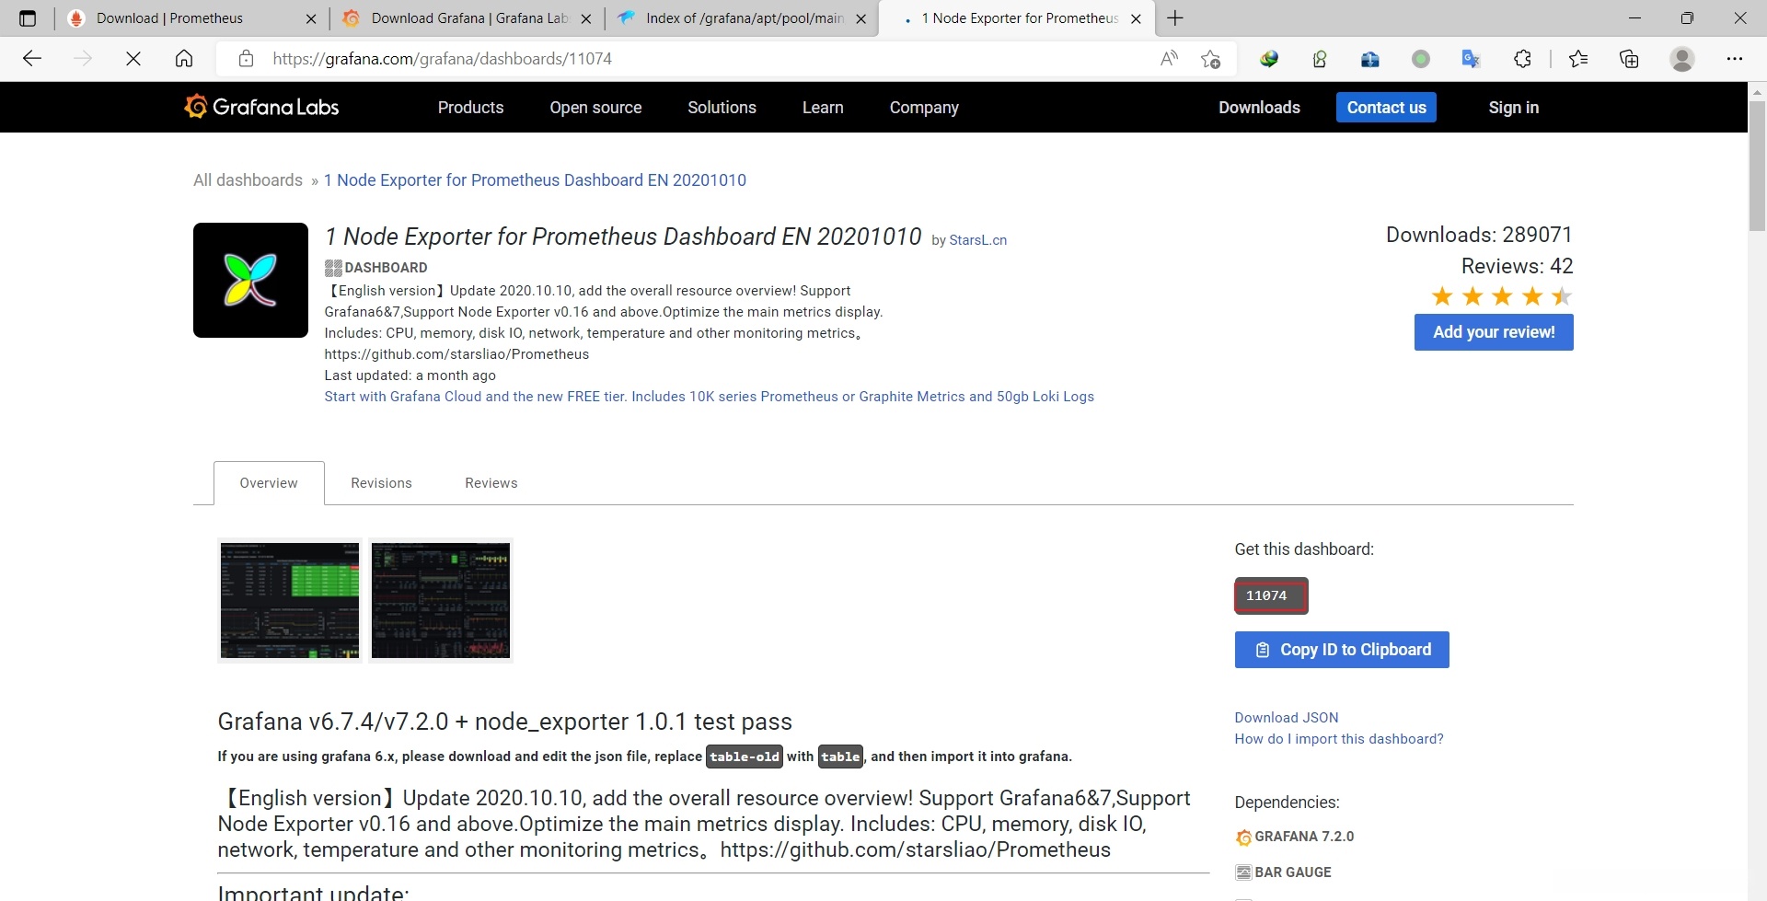Go back to the previous page

coord(32,59)
